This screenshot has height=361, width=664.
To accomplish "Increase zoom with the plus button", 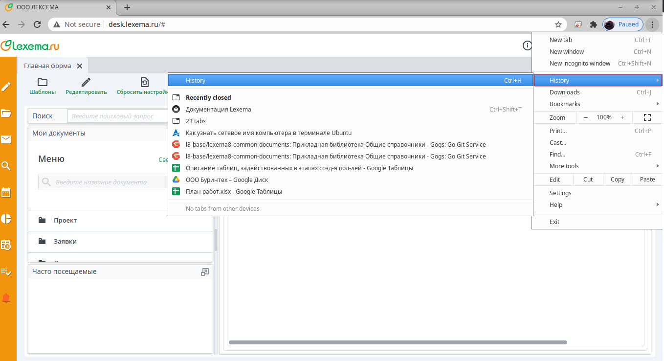I will click(622, 117).
